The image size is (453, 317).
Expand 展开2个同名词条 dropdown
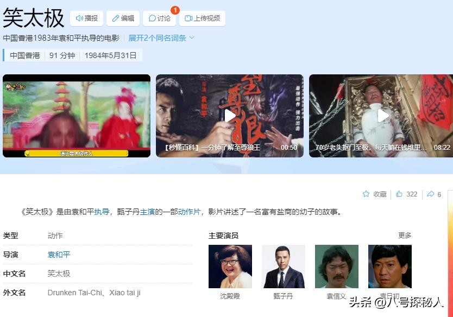coord(161,38)
